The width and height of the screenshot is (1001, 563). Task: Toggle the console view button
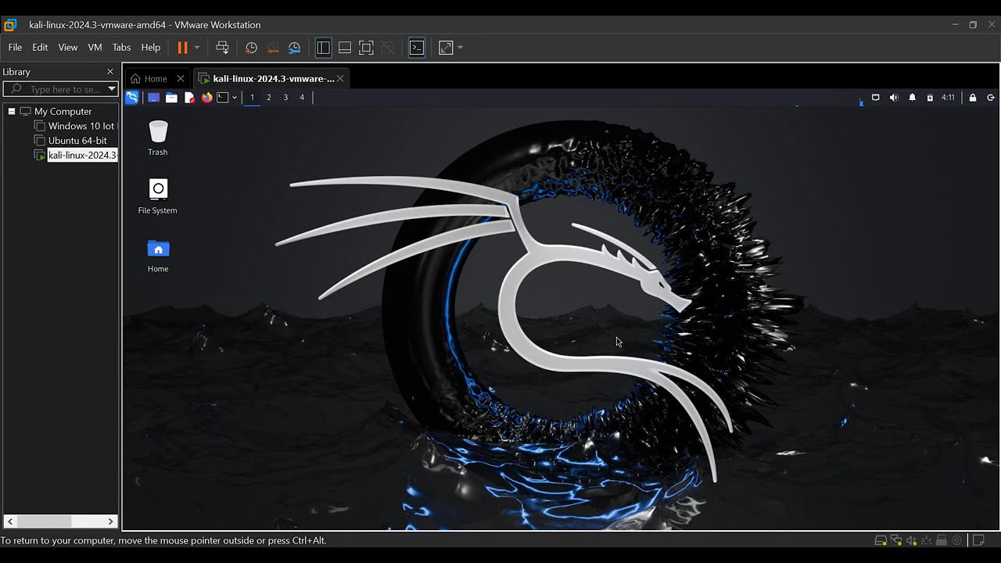pyautogui.click(x=417, y=48)
